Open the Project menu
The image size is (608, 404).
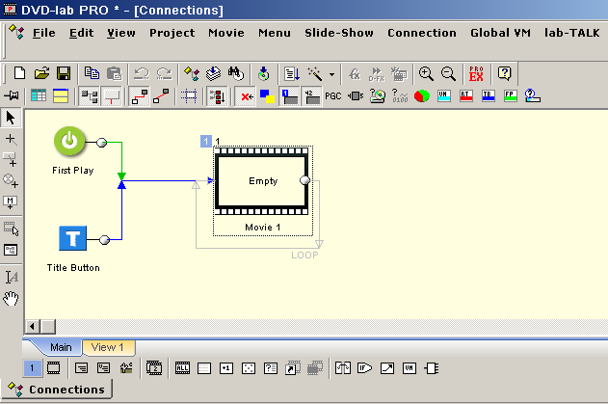172,33
